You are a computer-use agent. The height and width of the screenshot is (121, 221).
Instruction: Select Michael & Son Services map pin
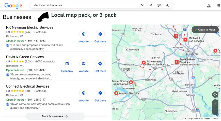coord(185,40)
